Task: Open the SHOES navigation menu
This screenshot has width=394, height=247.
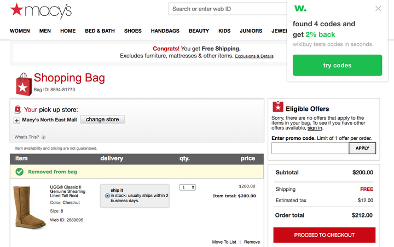Action: [132, 31]
